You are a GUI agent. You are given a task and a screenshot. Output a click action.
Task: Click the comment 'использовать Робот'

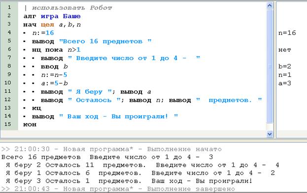pyautogui.click(x=72, y=8)
